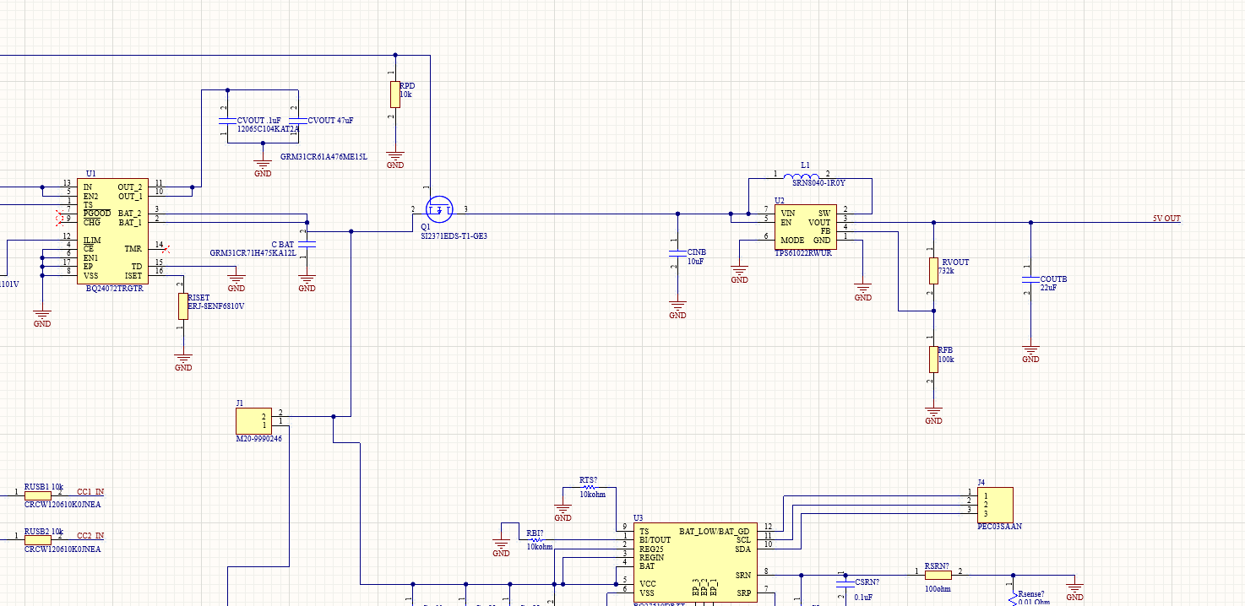
Task: Click the GRM31CR71H475KA12L part number text
Action: 253,253
